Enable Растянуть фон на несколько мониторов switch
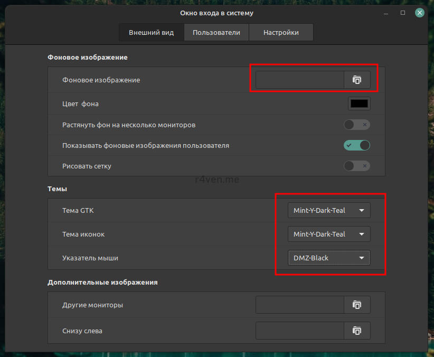The image size is (434, 357). pos(357,125)
